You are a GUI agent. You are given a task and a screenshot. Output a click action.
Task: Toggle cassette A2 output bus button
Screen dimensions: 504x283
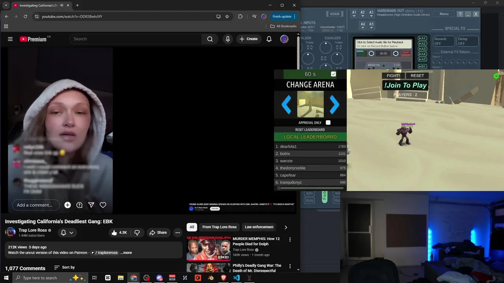422,44
